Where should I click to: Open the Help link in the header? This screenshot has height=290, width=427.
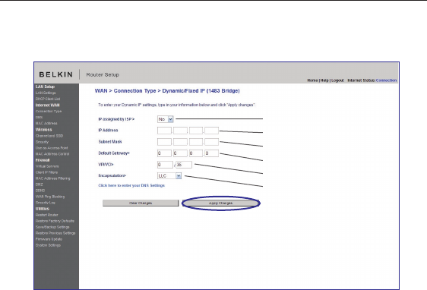(324, 80)
